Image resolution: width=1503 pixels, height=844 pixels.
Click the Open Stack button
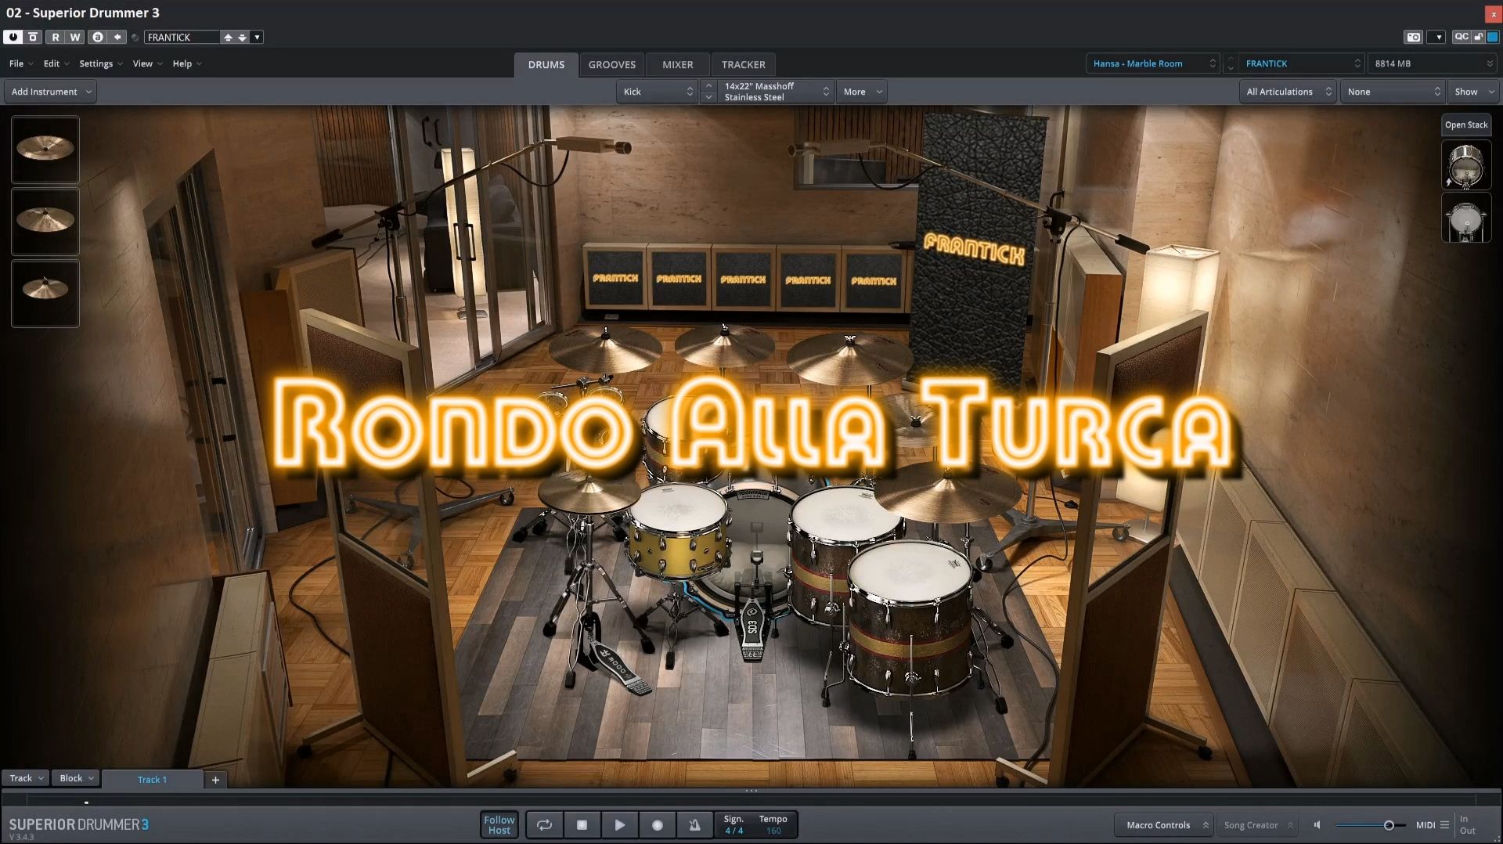point(1466,124)
